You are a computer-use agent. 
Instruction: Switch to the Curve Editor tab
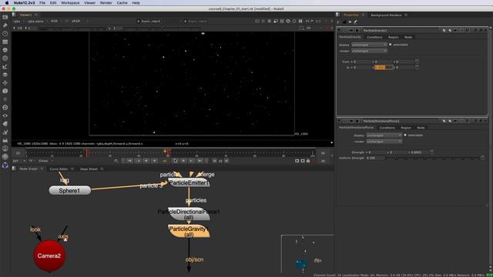[59, 169]
